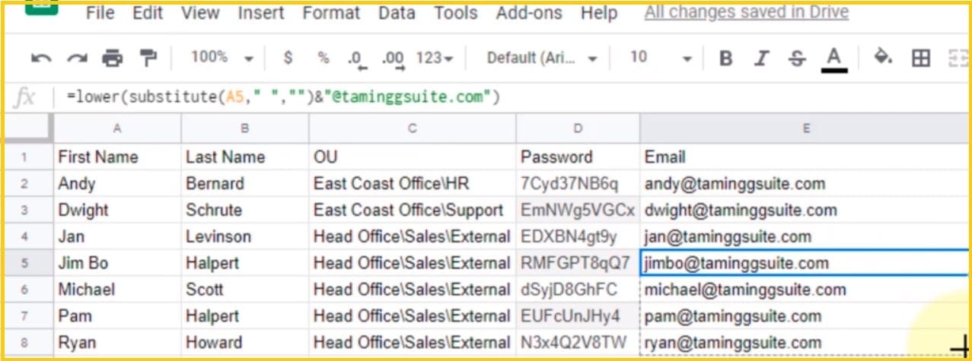Toggle Bold formatting

pyautogui.click(x=726, y=58)
